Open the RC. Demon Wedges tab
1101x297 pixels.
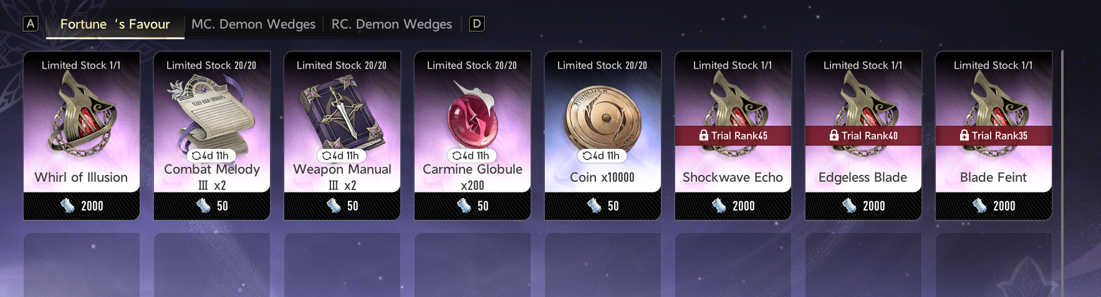pos(392,24)
